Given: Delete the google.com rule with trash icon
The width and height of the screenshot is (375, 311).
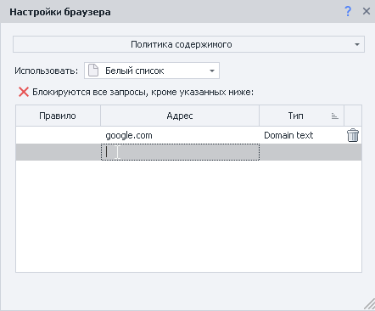Looking at the screenshot, I should pyautogui.click(x=353, y=135).
